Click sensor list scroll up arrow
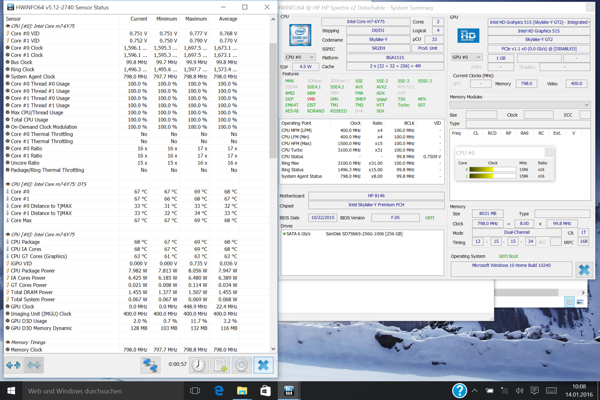 click(x=273, y=19)
